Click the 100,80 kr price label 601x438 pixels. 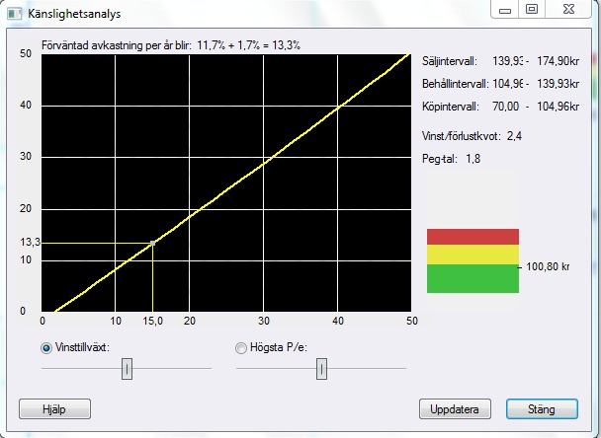pyautogui.click(x=548, y=266)
